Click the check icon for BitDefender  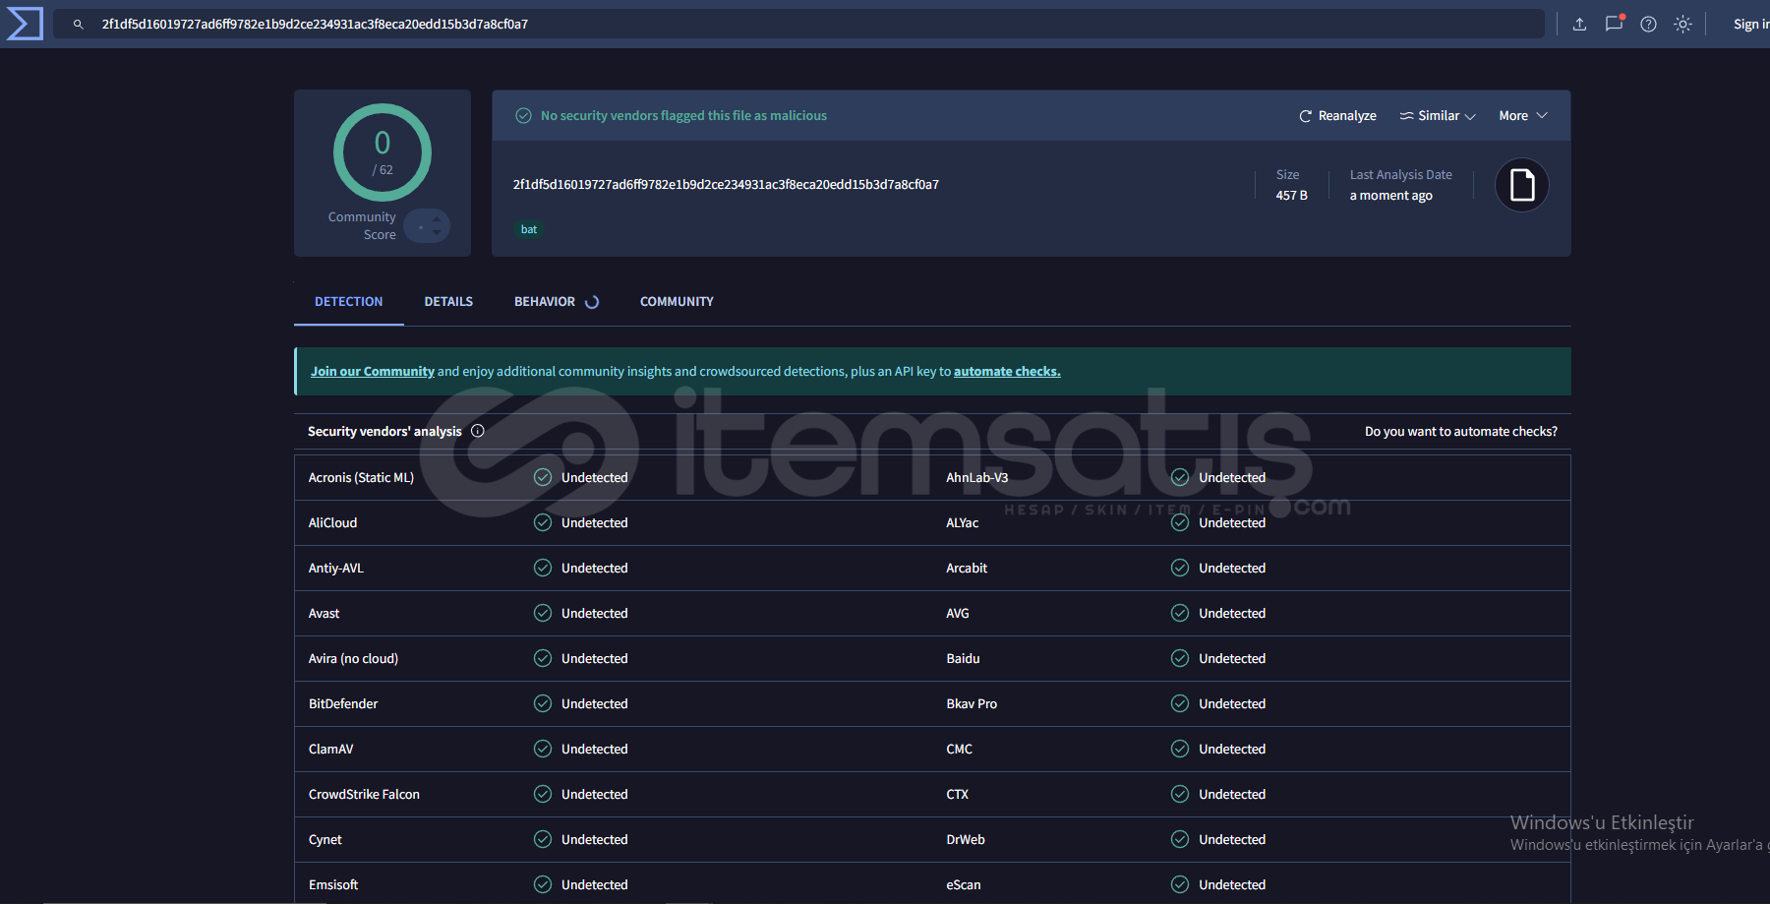pyautogui.click(x=543, y=704)
